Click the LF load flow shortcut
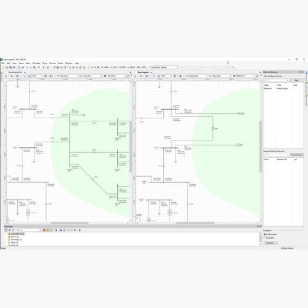The image size is (308, 308). pyautogui.click(x=92, y=67)
